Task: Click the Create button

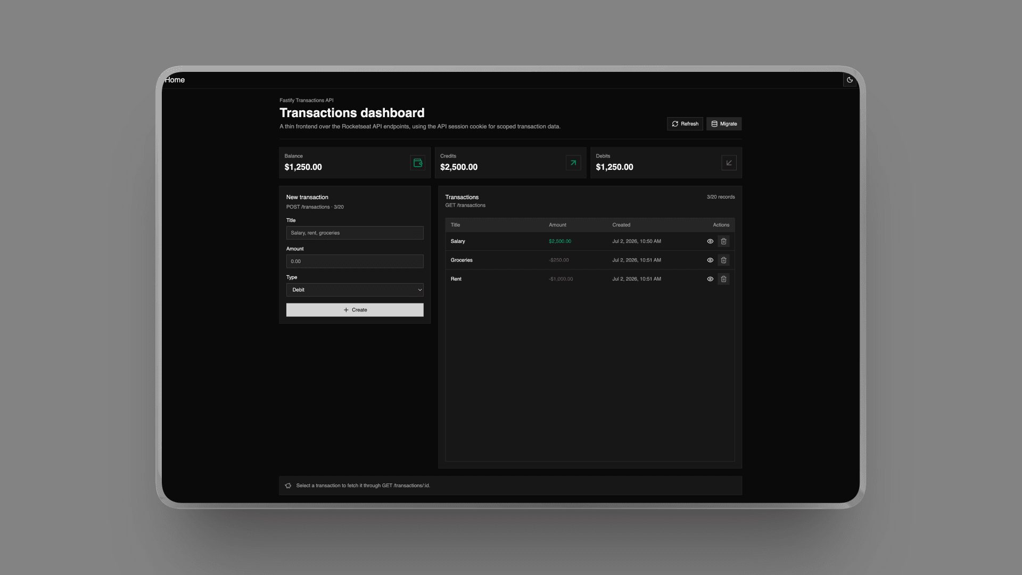Action: (x=355, y=310)
